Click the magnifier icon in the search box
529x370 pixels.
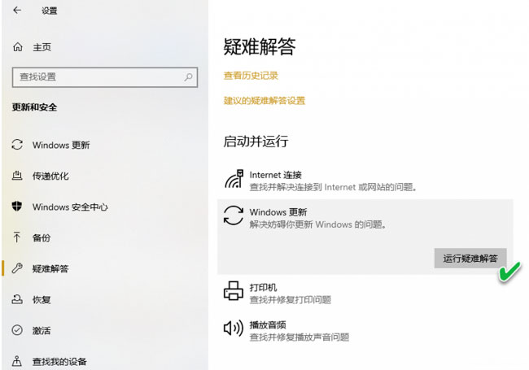(x=188, y=77)
